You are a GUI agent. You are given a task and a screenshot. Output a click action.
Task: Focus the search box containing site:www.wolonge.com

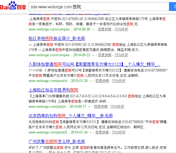(99, 7)
